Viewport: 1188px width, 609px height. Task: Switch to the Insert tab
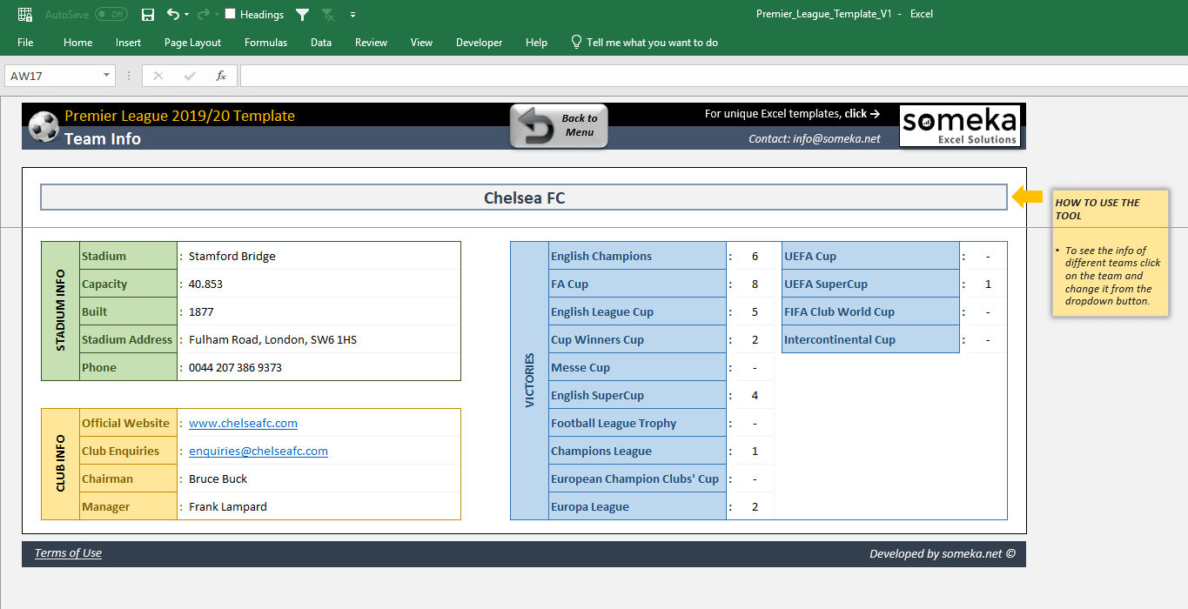(128, 42)
